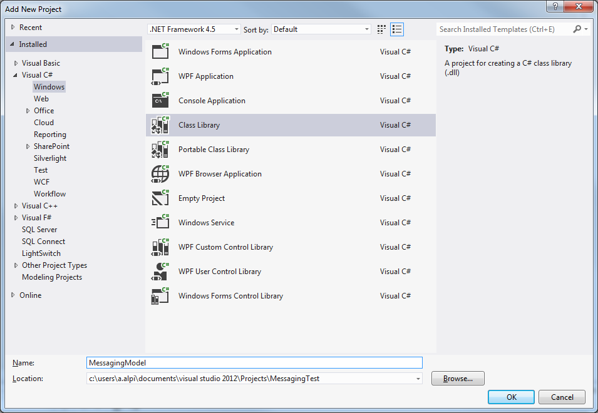This screenshot has width=598, height=413.
Task: Click the Windows Forms Application template icon
Action: point(160,52)
